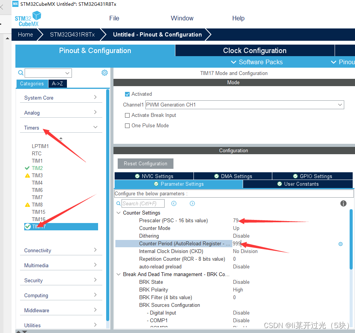Click the search magnifier in peripheral panel
355x333 pixels.
pos(21,73)
